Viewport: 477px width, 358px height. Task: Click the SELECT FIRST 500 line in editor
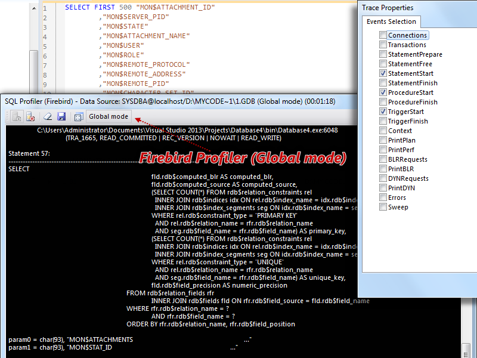(140, 7)
